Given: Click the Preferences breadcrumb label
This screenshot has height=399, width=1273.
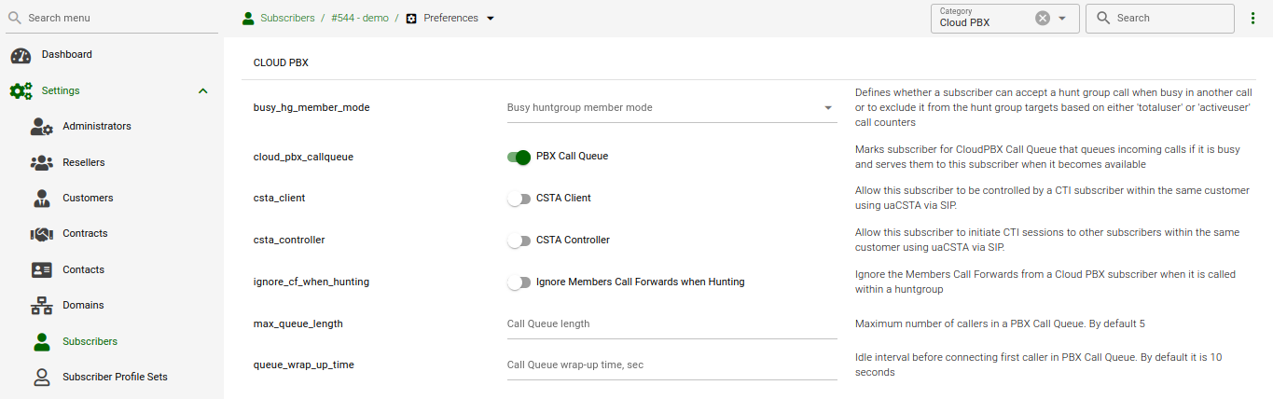Looking at the screenshot, I should (x=450, y=19).
